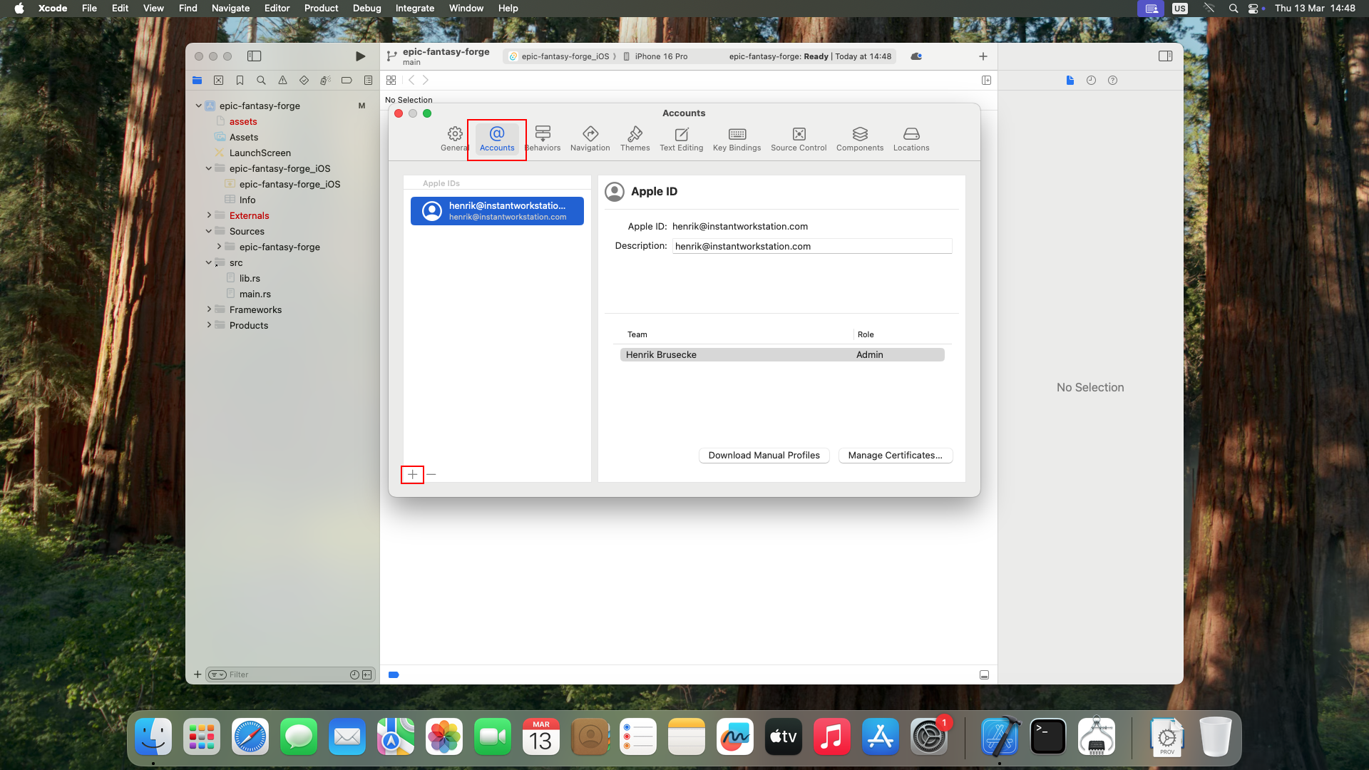Open the Editor menu
1369x770 pixels.
point(277,8)
